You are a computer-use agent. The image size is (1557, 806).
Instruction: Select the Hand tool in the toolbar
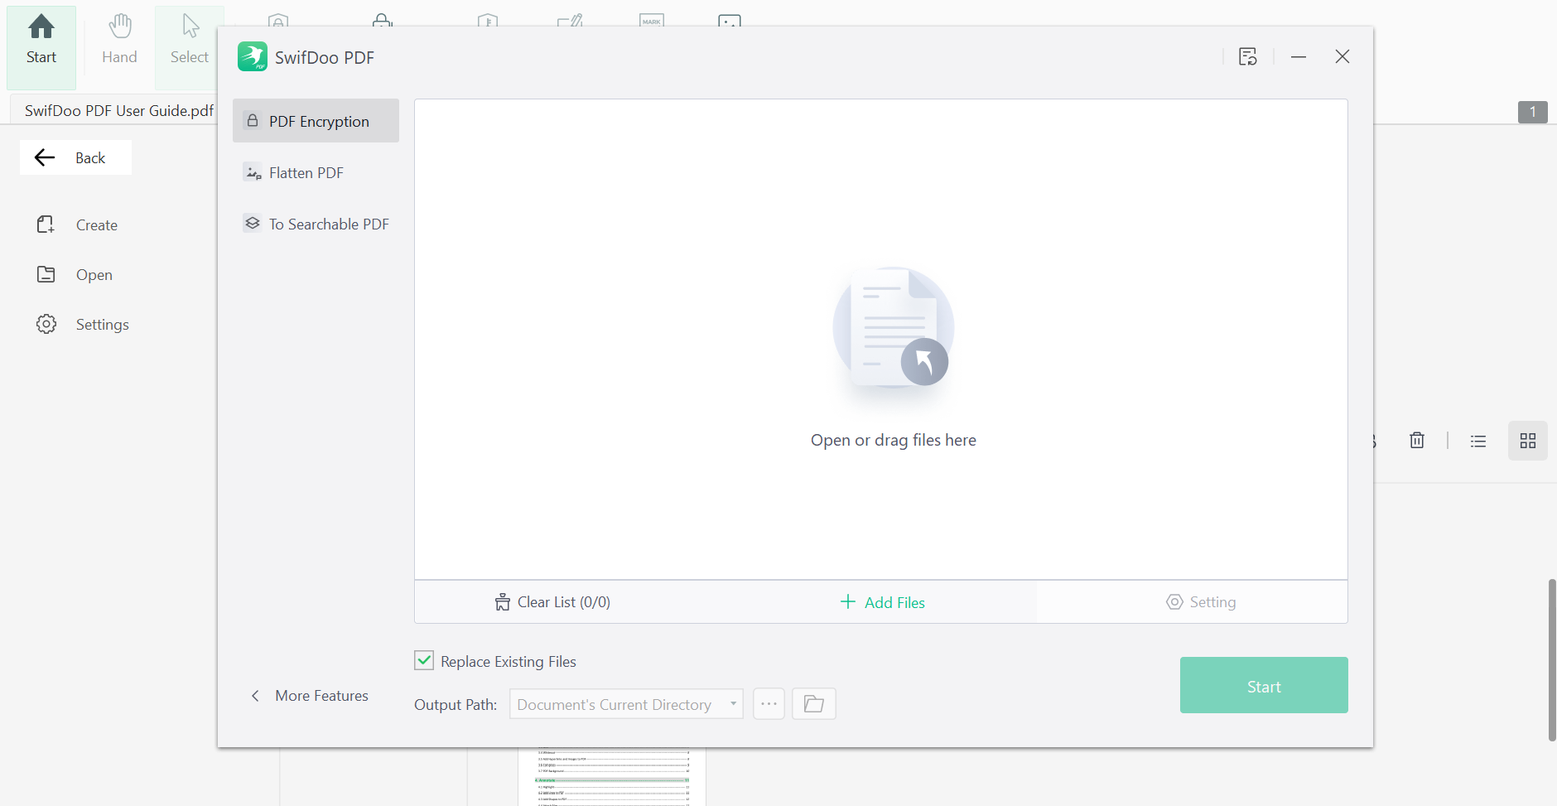(119, 37)
